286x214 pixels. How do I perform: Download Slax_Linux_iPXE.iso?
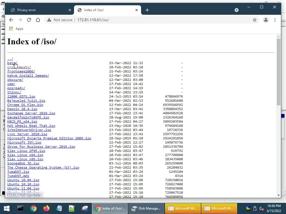(26, 151)
